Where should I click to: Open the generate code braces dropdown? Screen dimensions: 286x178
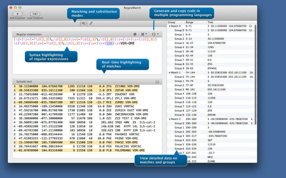[x=155, y=34]
